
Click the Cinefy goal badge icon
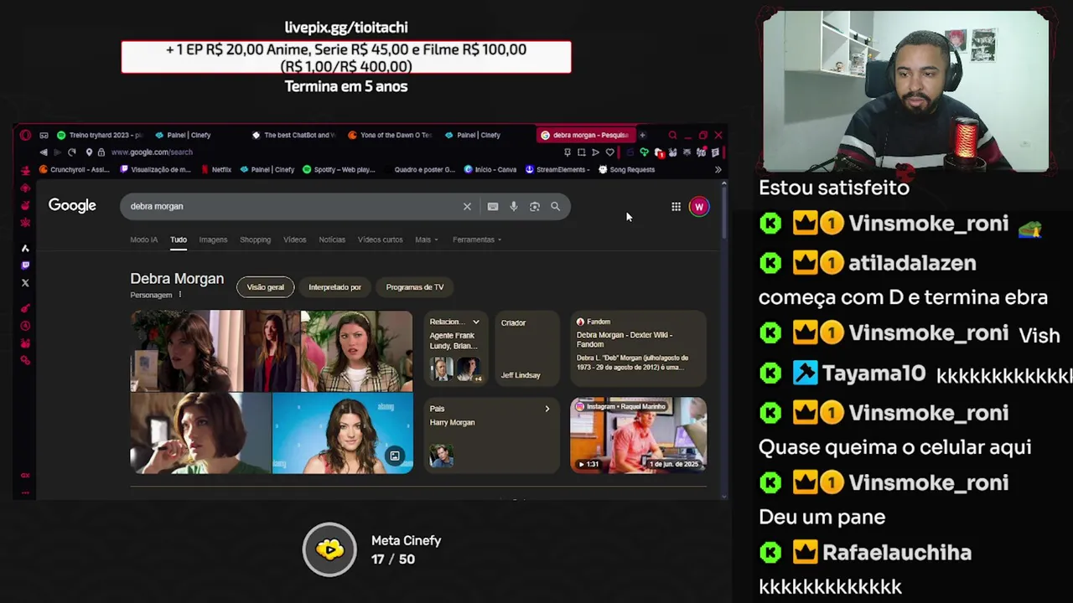(329, 549)
